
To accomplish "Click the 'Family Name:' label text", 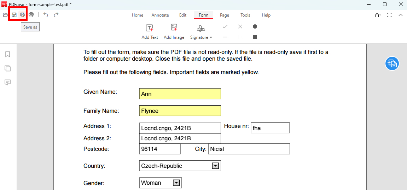I will coord(101,111).
